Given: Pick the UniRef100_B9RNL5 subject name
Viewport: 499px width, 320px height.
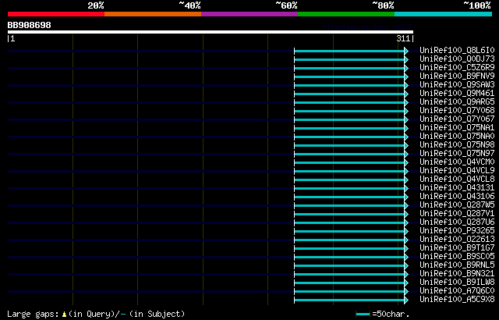Looking at the screenshot, I should tap(457, 265).
